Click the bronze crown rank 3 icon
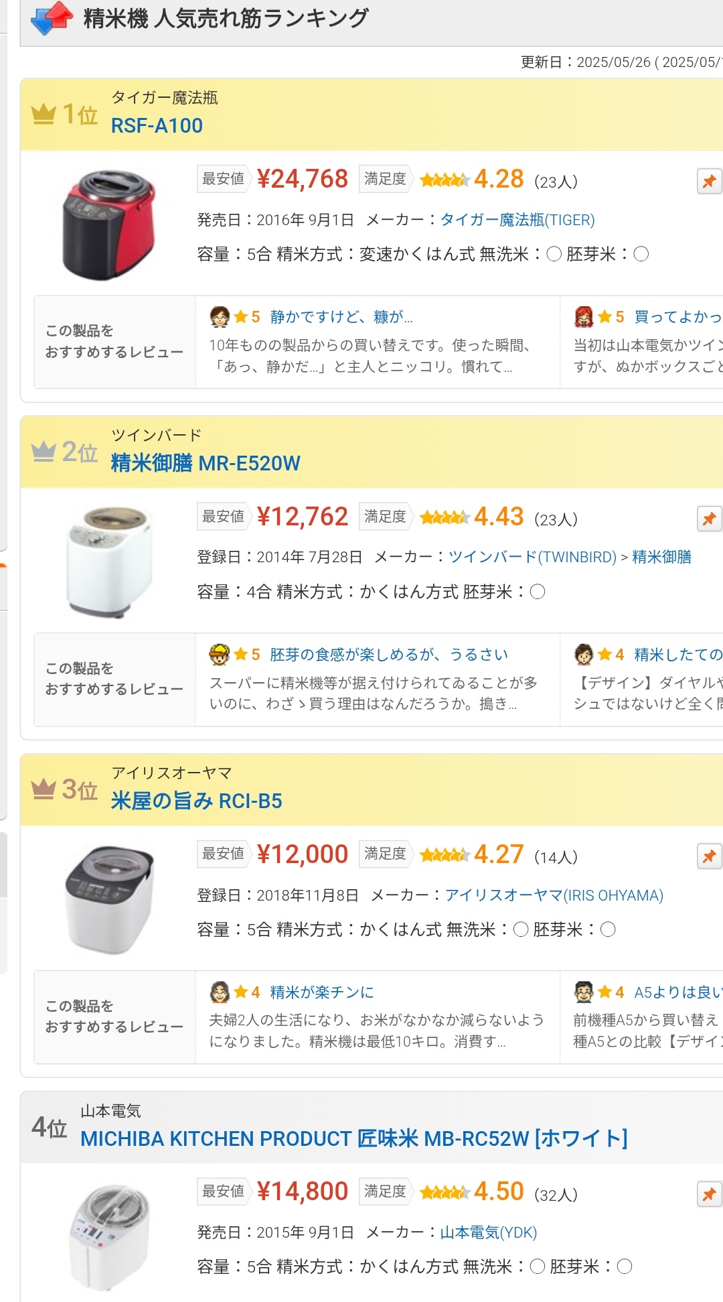This screenshot has width=723, height=1302. (x=44, y=789)
